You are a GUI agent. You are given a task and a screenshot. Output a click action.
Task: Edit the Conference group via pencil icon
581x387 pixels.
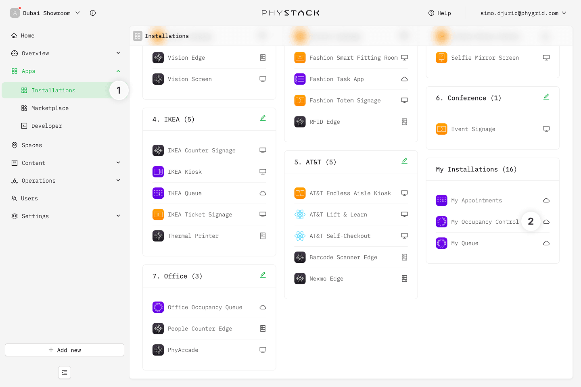tap(546, 97)
